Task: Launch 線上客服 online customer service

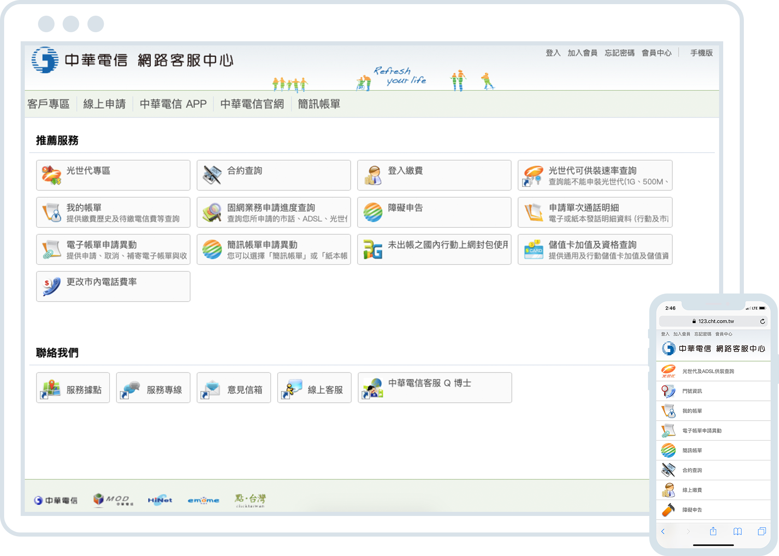Action: pos(314,387)
